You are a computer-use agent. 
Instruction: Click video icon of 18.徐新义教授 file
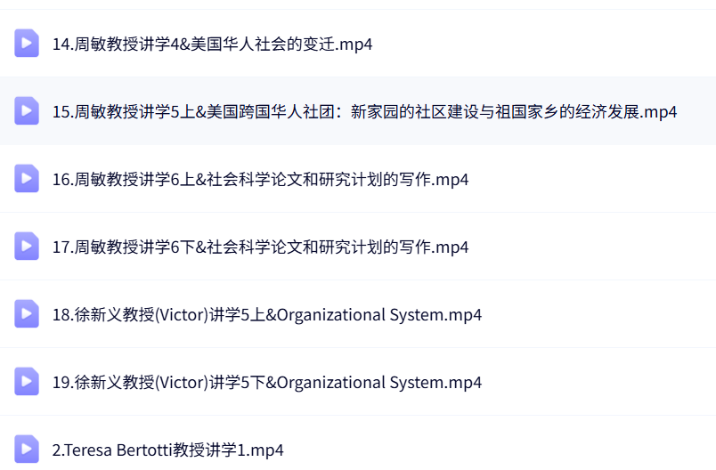click(27, 313)
